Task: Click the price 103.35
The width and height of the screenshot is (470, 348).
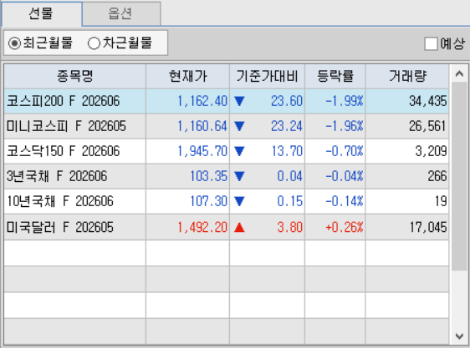Action: click(208, 176)
